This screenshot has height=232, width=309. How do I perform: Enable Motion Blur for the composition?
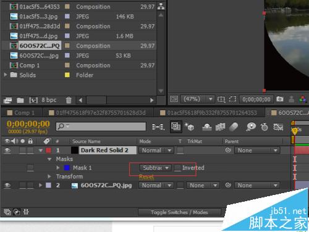tap(234, 126)
